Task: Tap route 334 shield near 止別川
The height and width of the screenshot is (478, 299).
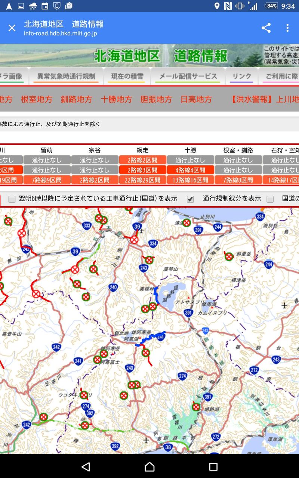Action: pos(260,216)
